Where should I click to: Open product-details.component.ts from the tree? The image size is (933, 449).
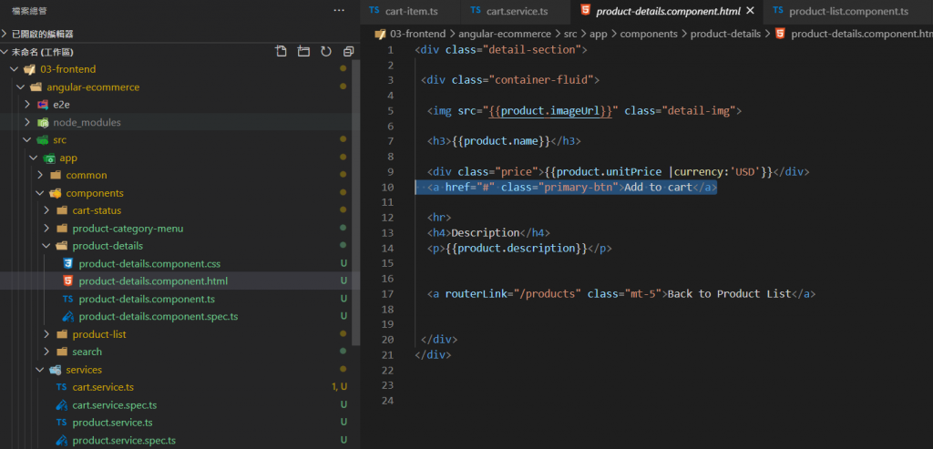(x=147, y=299)
